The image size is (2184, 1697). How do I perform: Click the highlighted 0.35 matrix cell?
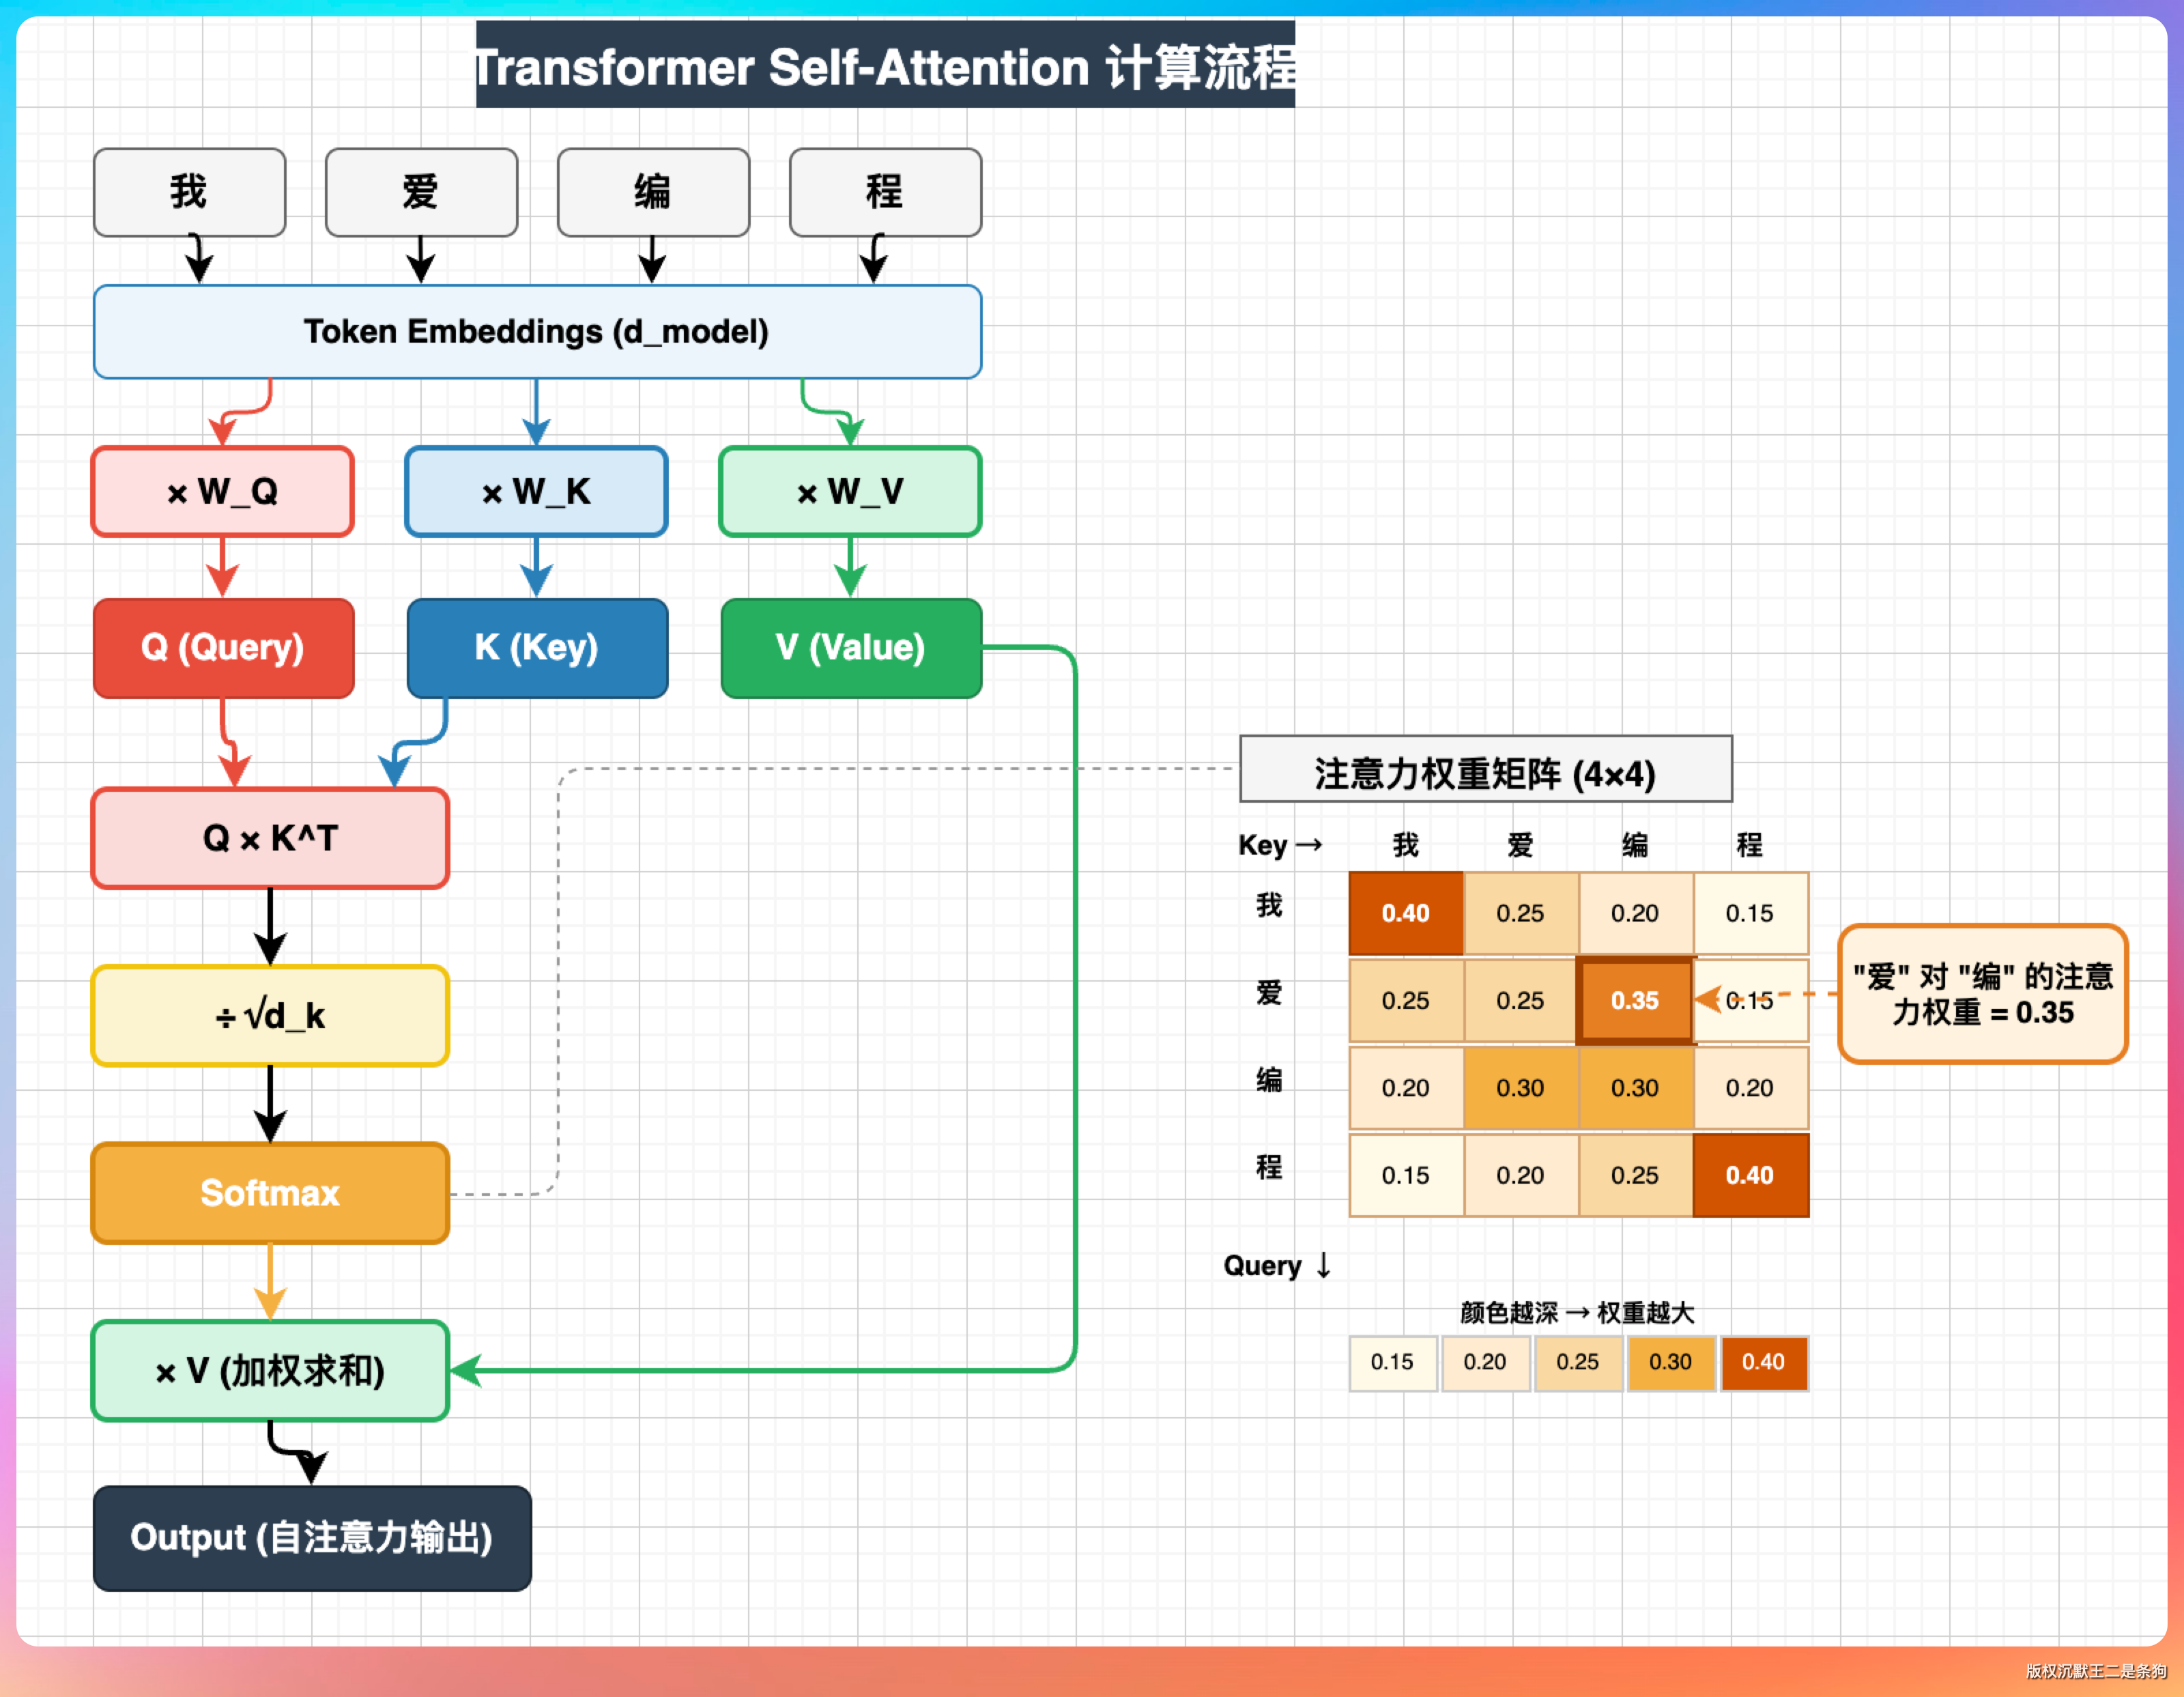1634,1000
